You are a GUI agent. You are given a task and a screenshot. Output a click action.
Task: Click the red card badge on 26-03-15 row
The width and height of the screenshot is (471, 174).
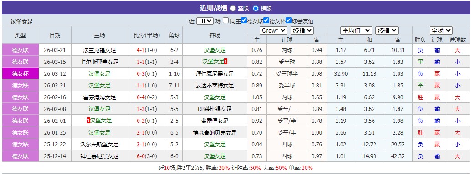click(x=226, y=62)
